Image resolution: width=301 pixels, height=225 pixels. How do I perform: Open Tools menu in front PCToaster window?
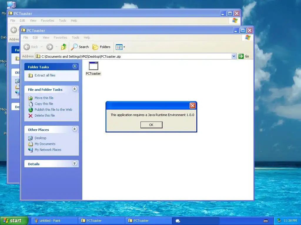pyautogui.click(x=76, y=37)
